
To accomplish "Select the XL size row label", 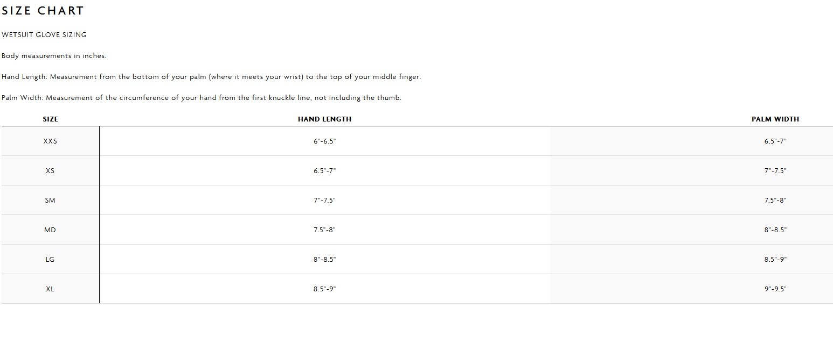I will pos(50,289).
